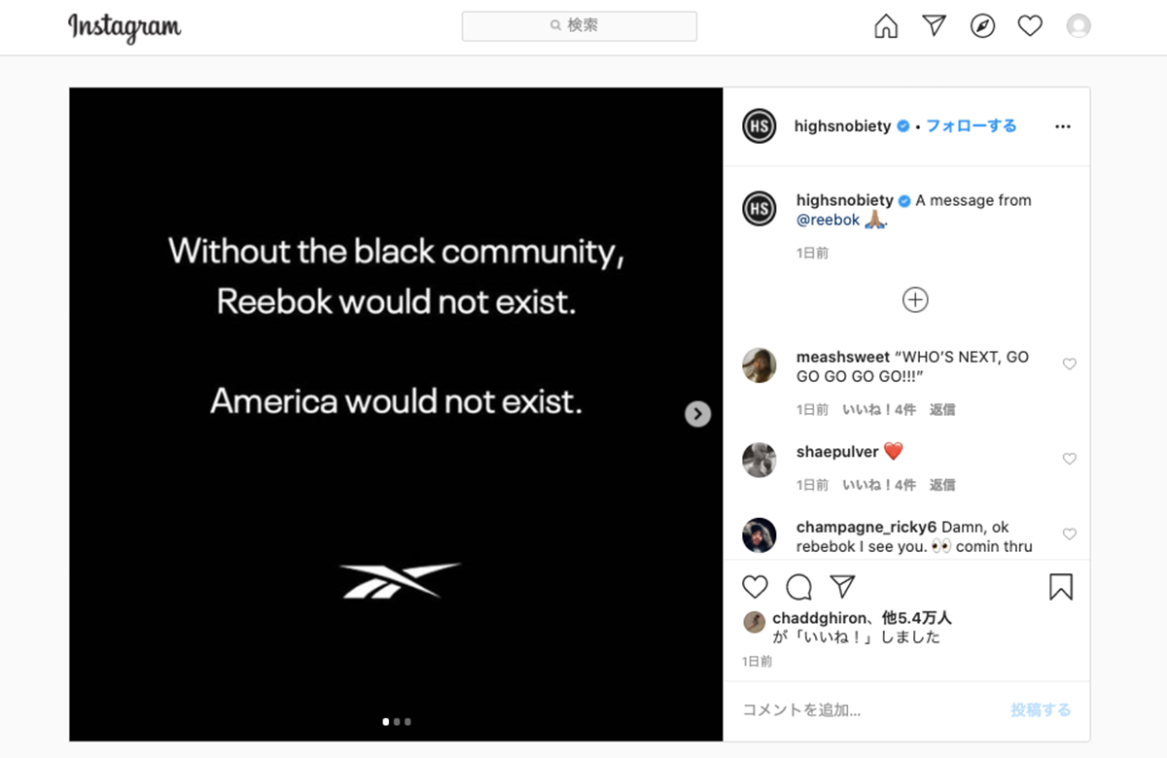Screen dimensions: 1167x758
Task: Go to next slide with arrow
Action: click(697, 414)
